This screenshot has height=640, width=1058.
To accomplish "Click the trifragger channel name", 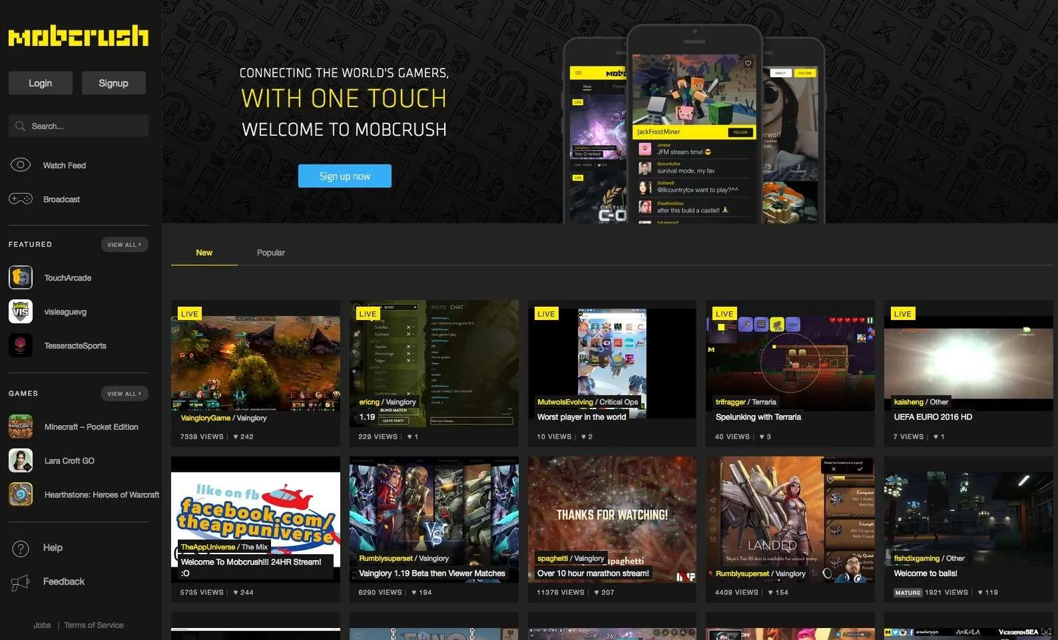I will tap(730, 402).
